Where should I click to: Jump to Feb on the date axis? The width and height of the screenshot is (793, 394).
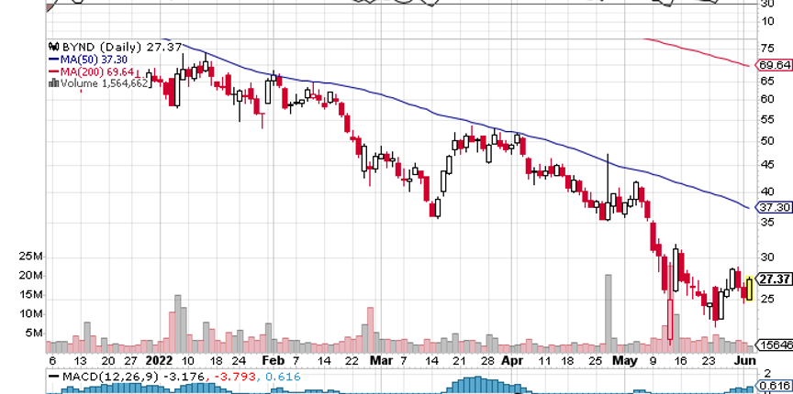tap(267, 361)
